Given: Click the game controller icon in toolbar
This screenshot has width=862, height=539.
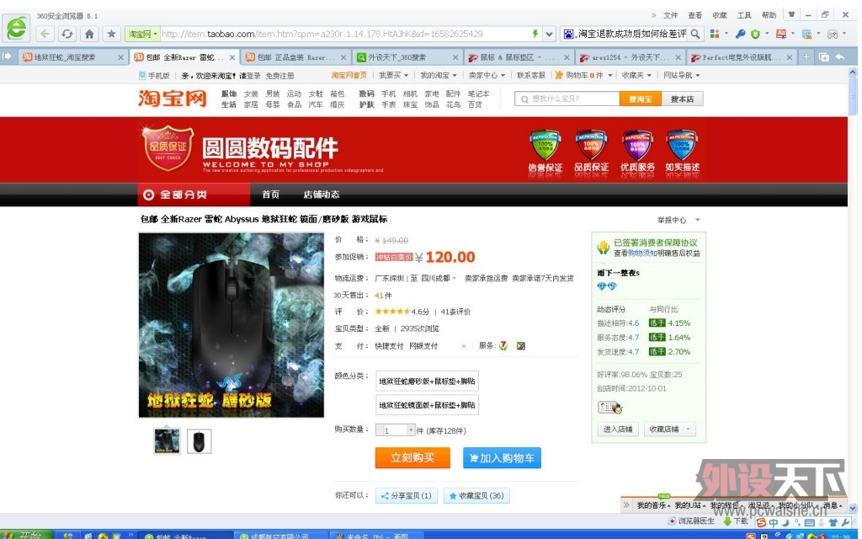Looking at the screenshot, I should click(833, 34).
